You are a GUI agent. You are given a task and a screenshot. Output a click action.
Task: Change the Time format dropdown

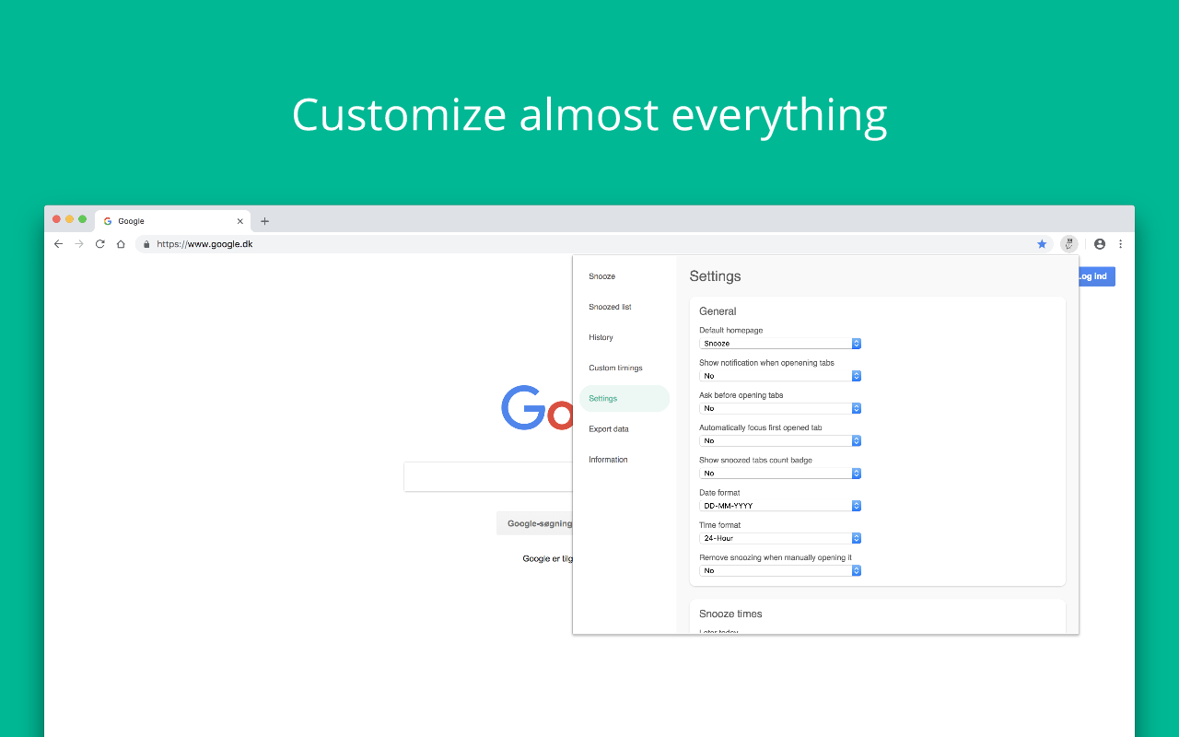pos(779,538)
